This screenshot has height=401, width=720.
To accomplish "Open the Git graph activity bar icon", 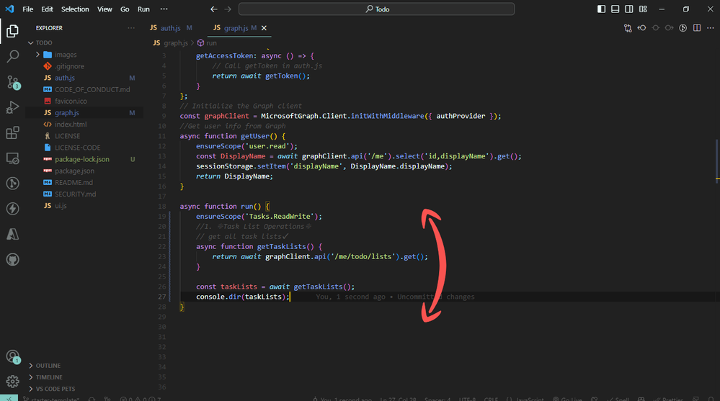I will 12,184.
